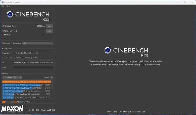Click the ranking list scroll down arrow

(52, 98)
